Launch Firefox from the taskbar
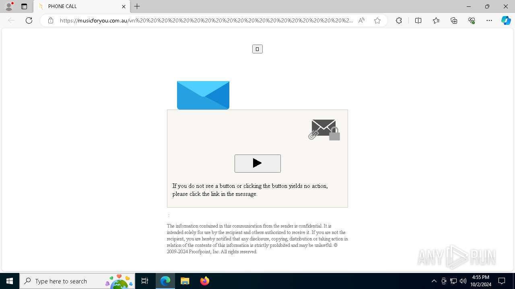Viewport: 515px width, 289px height. (x=204, y=281)
